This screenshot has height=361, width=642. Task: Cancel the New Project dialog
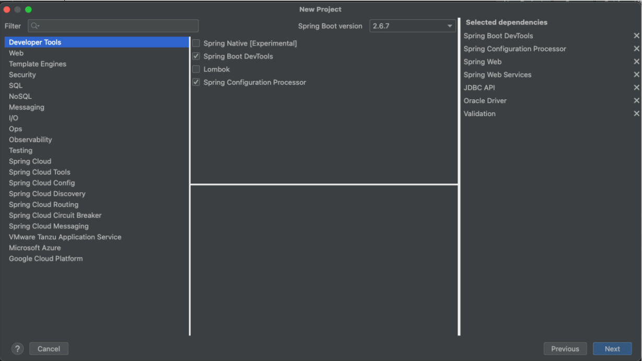click(48, 348)
